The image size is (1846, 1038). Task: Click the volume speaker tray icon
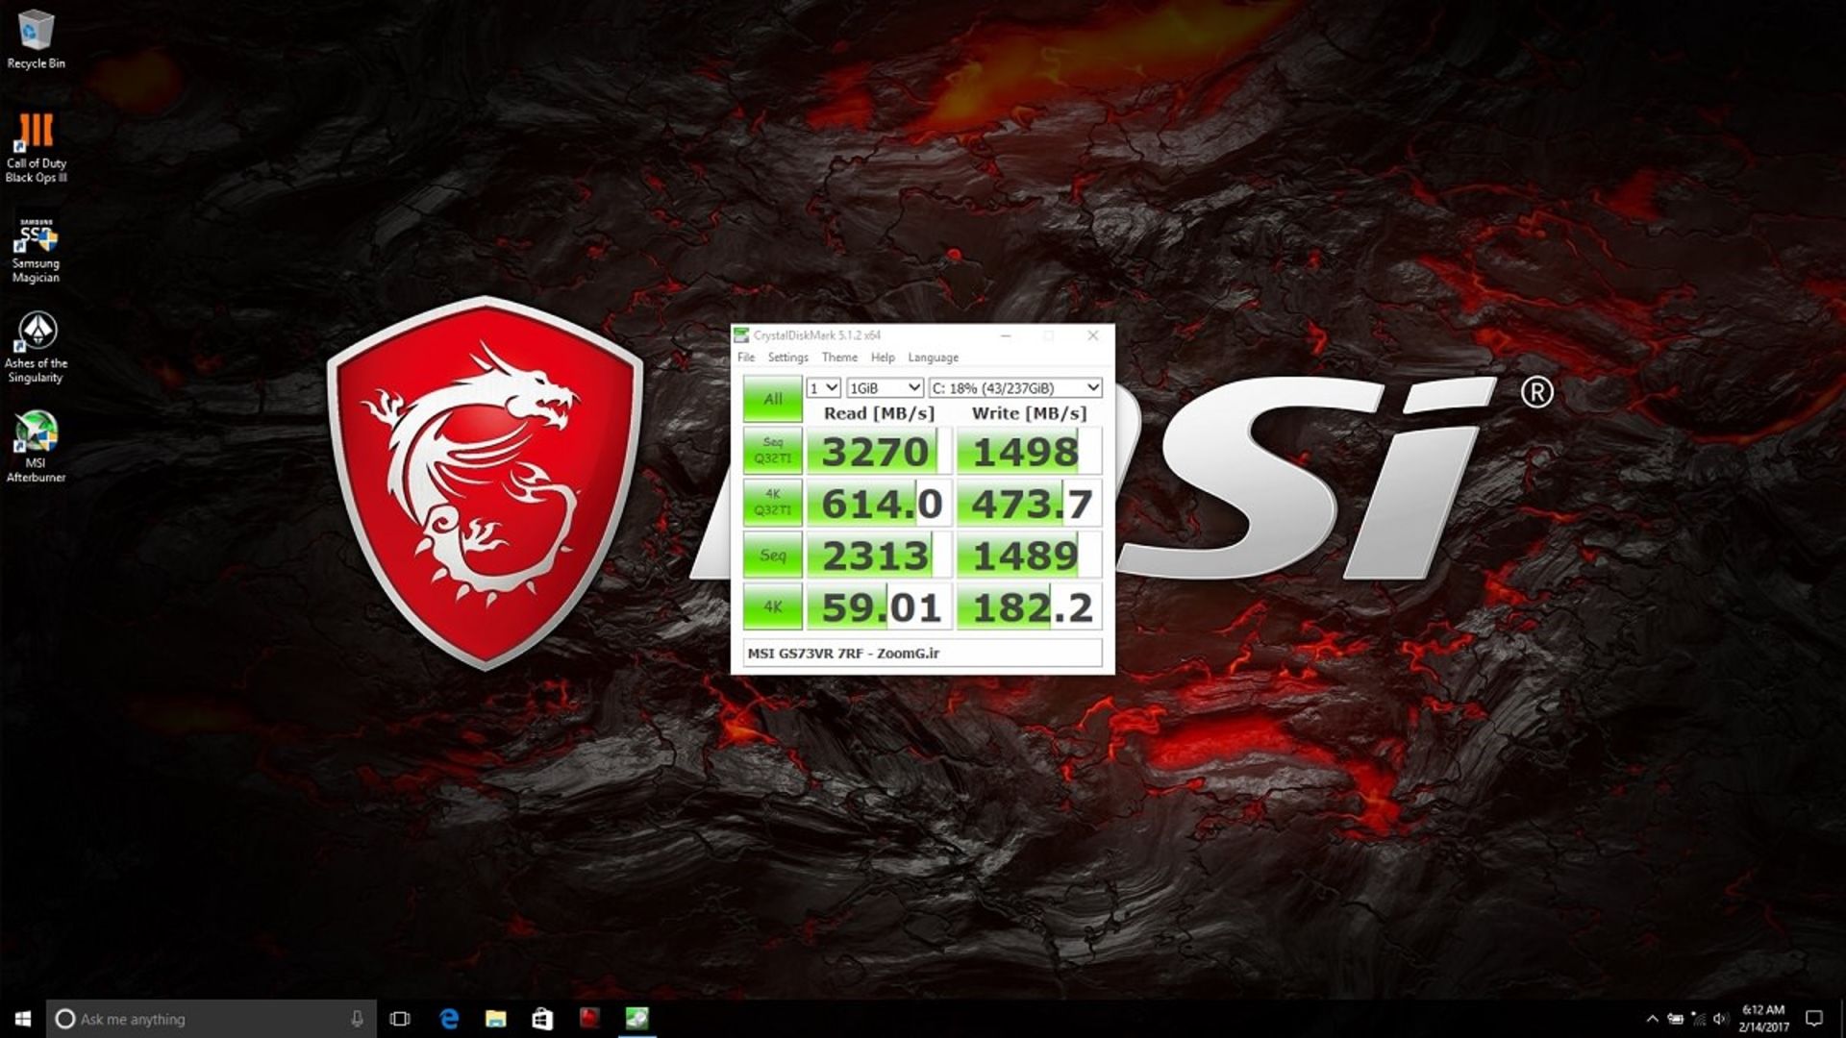1720,1019
